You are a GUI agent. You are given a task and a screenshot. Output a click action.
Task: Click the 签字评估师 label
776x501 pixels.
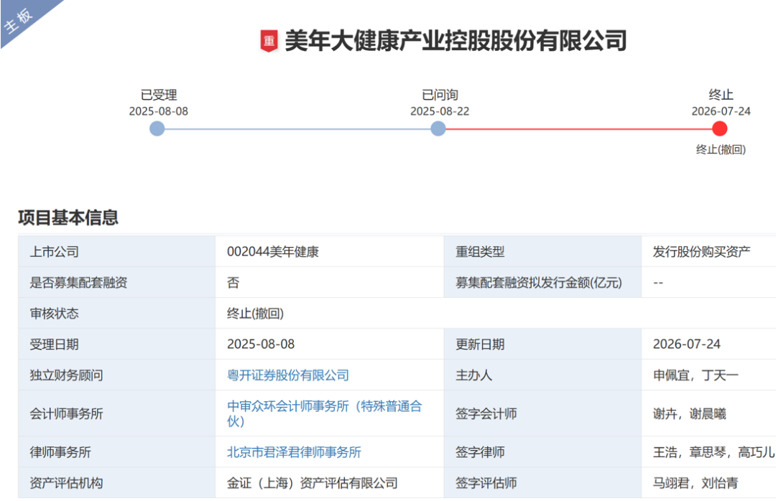(x=486, y=483)
